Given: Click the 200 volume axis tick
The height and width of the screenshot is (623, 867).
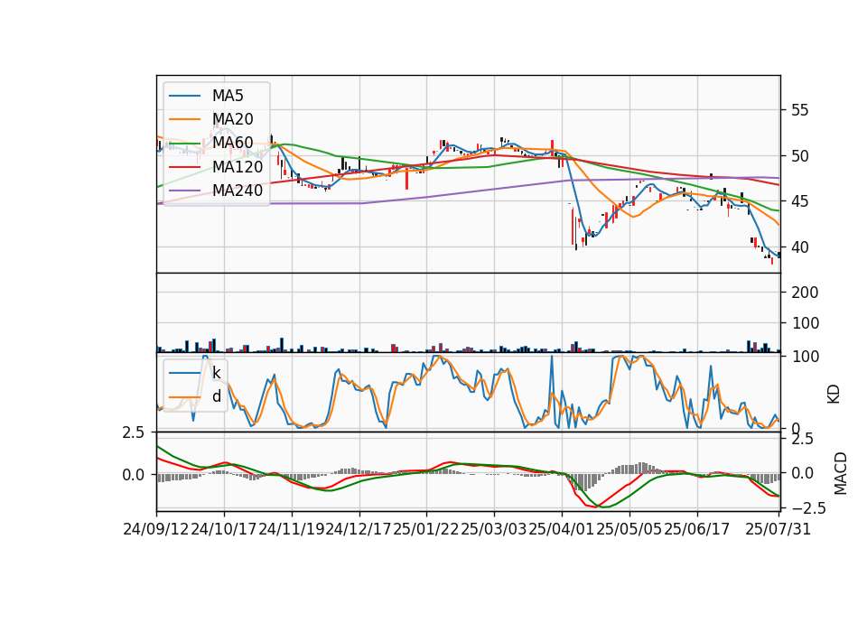Looking at the screenshot, I should 805,293.
